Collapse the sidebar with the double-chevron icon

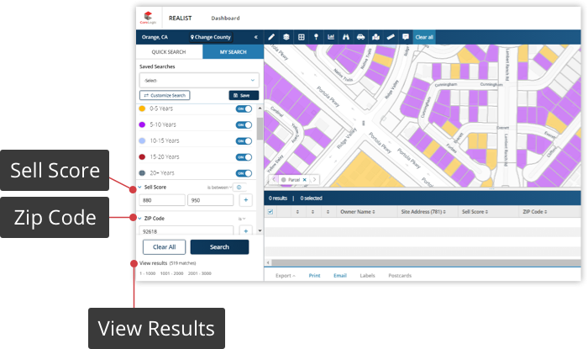[x=255, y=37]
